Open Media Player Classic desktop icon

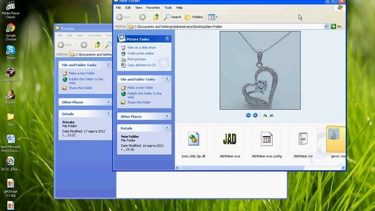(11, 9)
